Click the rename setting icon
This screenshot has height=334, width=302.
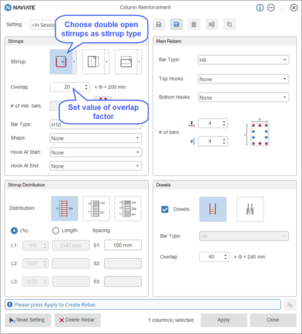(x=211, y=25)
